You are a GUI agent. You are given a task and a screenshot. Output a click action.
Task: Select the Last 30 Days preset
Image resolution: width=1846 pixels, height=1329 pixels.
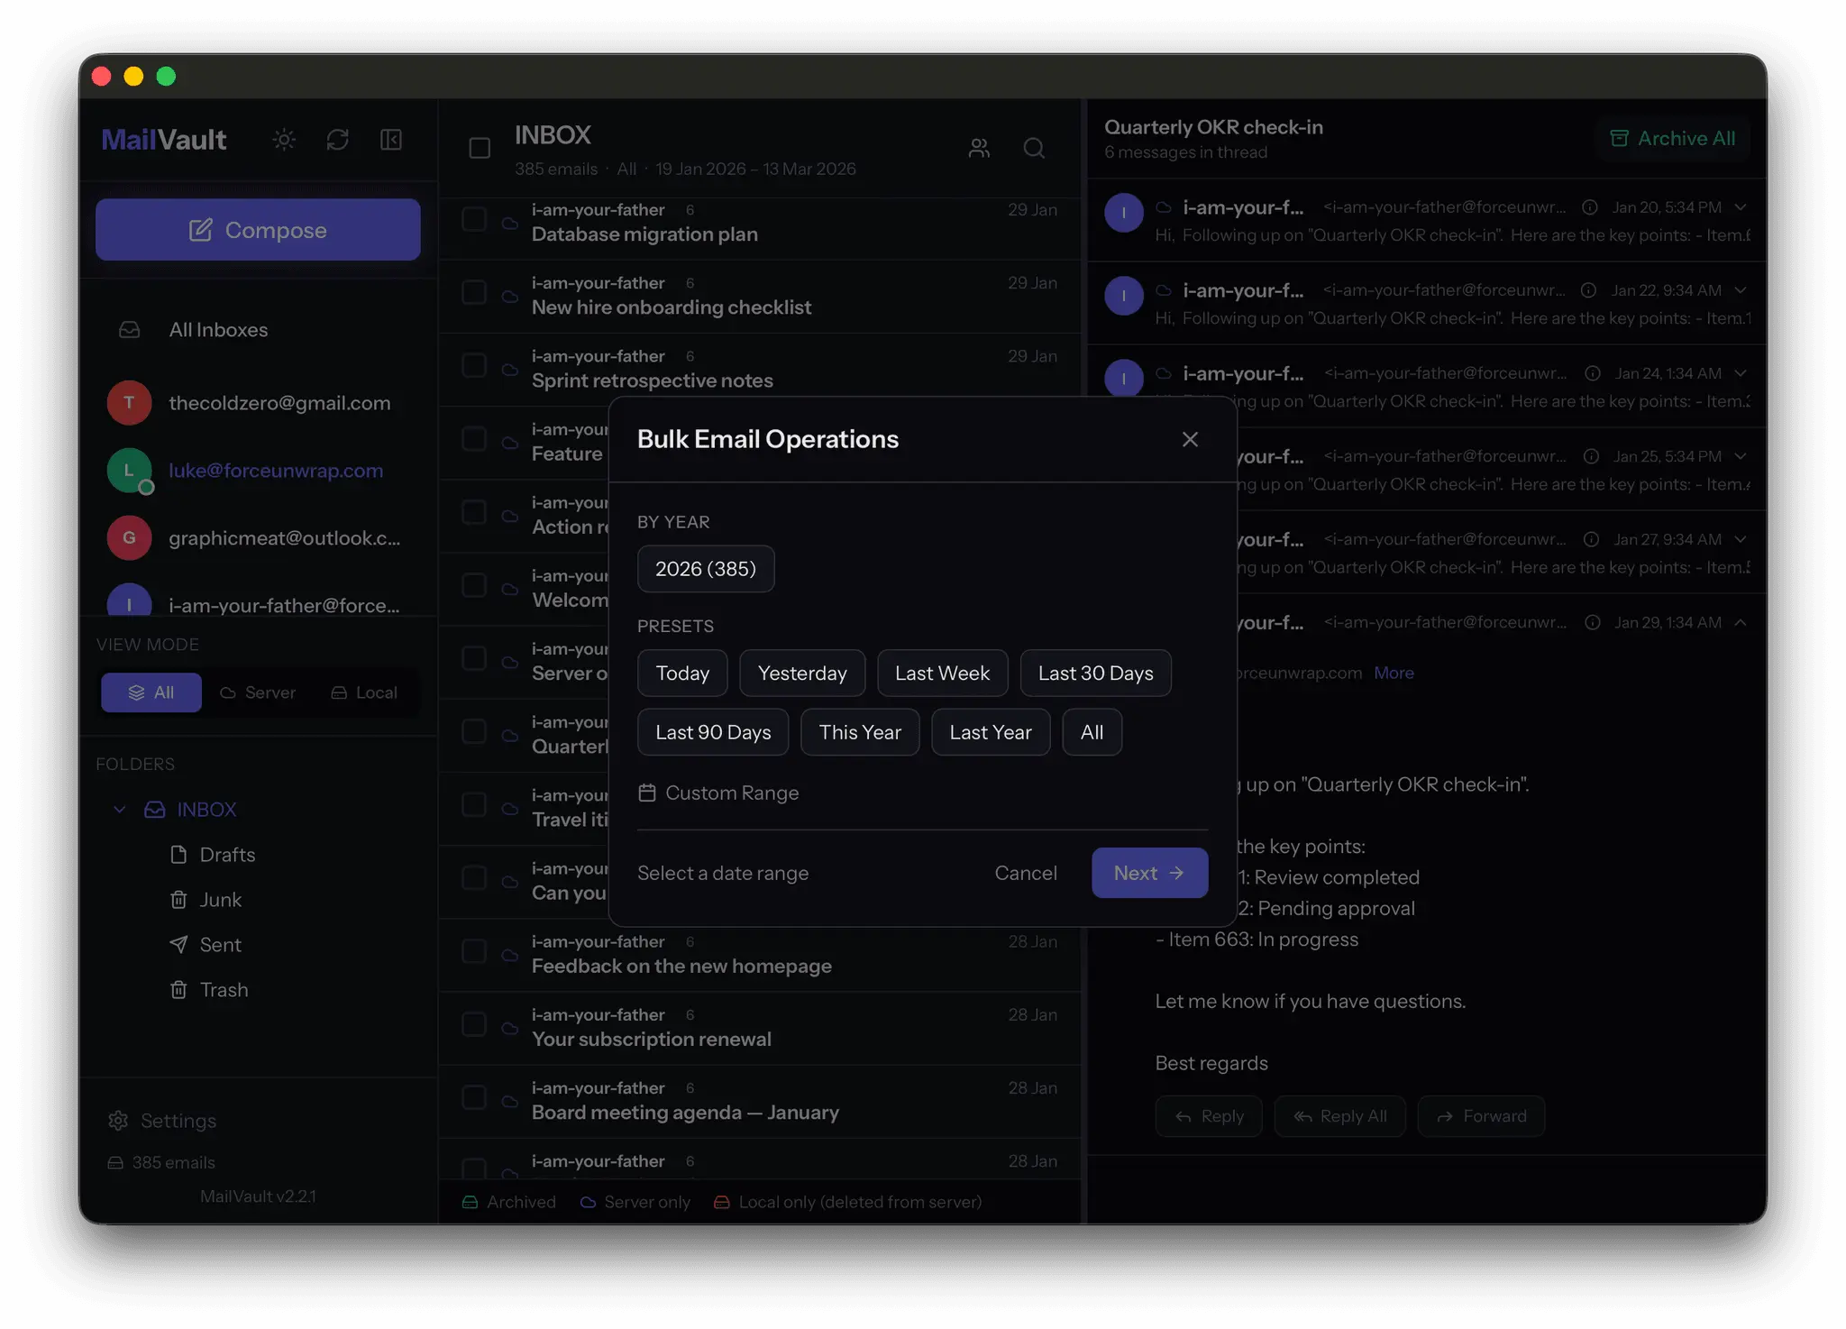(1096, 674)
